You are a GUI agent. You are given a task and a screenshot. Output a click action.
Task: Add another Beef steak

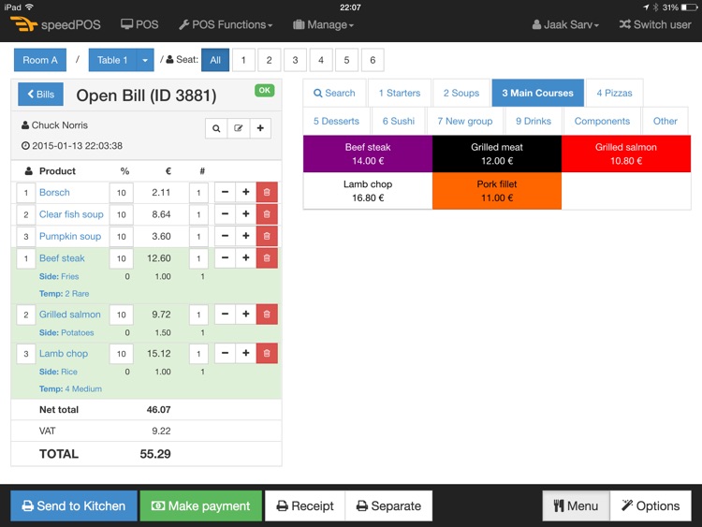pyautogui.click(x=246, y=258)
